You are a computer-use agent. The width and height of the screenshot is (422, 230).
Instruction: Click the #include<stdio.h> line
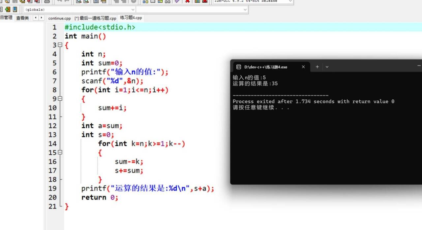100,27
